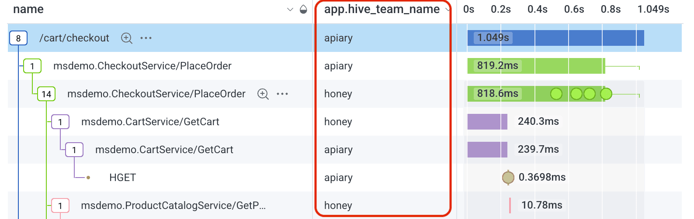This screenshot has width=694, height=219.
Task: Click first green span event circle on 818.6ms bar
Action: click(556, 94)
